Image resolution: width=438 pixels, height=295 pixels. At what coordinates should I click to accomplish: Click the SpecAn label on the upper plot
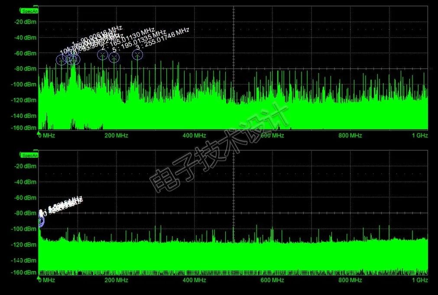pyautogui.click(x=30, y=11)
